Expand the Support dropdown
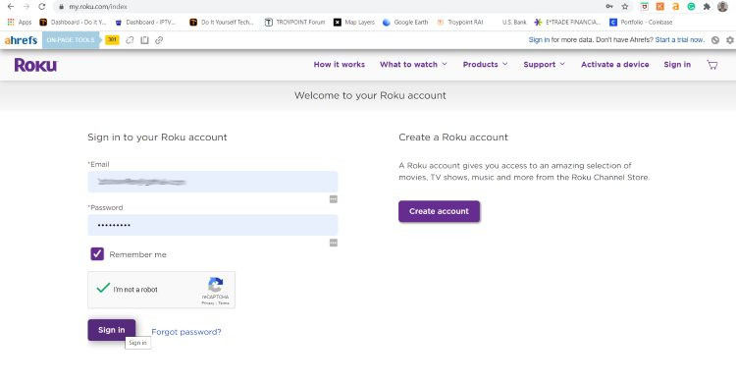Viewport: 736px width, 383px height. pyautogui.click(x=544, y=65)
